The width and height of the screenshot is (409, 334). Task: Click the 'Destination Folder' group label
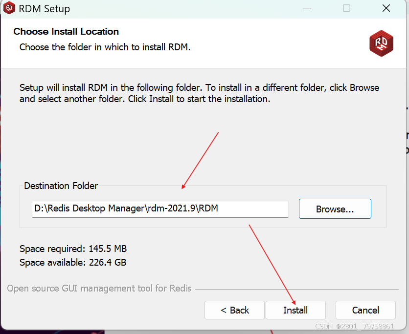point(61,186)
